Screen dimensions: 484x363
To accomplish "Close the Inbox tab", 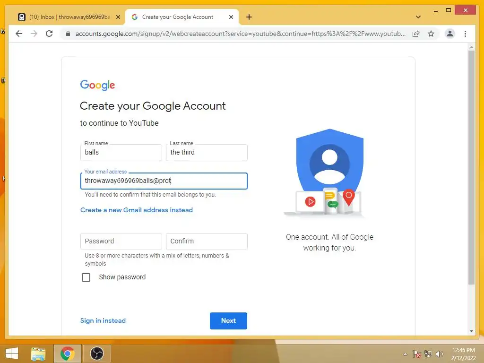I will click(x=118, y=17).
